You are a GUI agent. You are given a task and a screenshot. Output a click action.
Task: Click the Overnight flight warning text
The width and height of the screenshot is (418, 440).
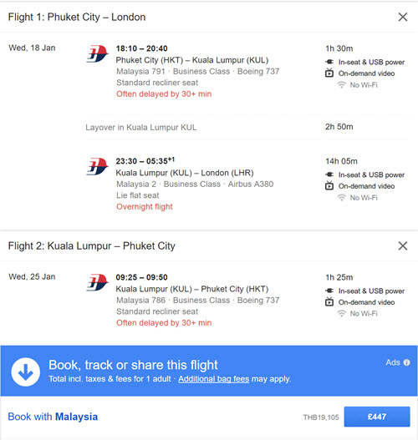click(145, 207)
